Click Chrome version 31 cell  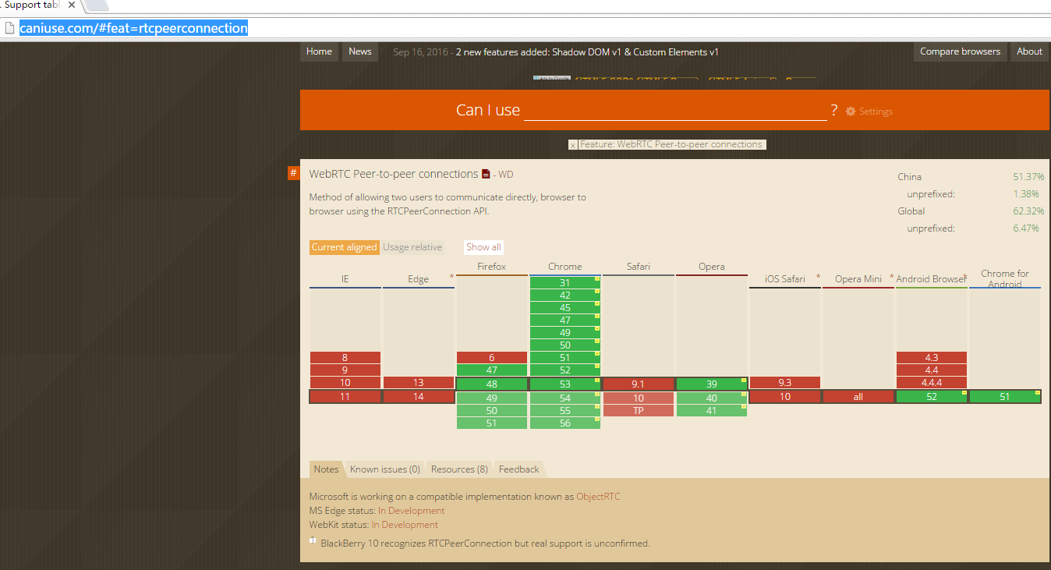[564, 283]
